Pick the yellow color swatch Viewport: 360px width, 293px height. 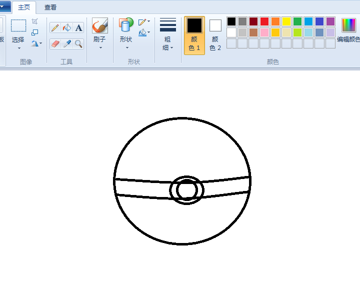point(286,21)
